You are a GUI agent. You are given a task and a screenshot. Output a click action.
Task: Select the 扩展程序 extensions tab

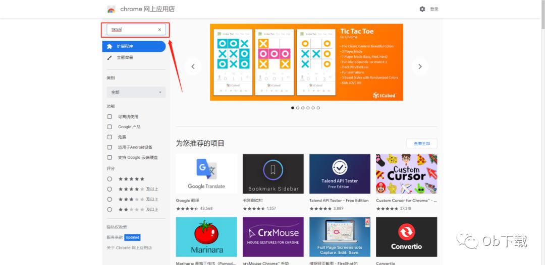134,46
